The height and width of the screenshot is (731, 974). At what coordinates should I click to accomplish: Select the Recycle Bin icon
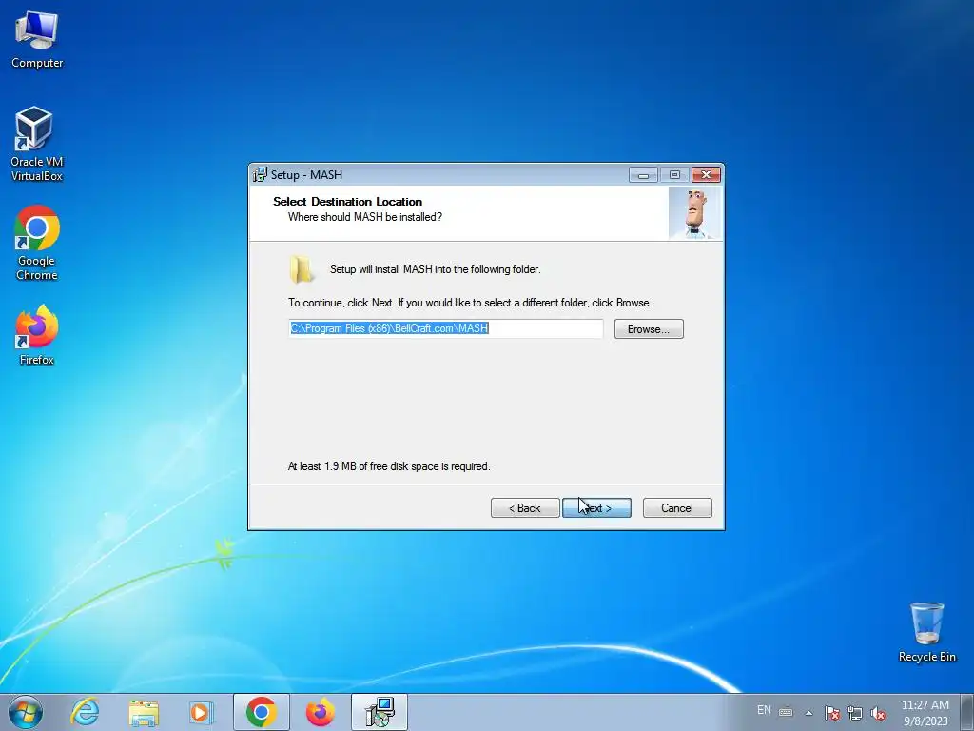[926, 632]
